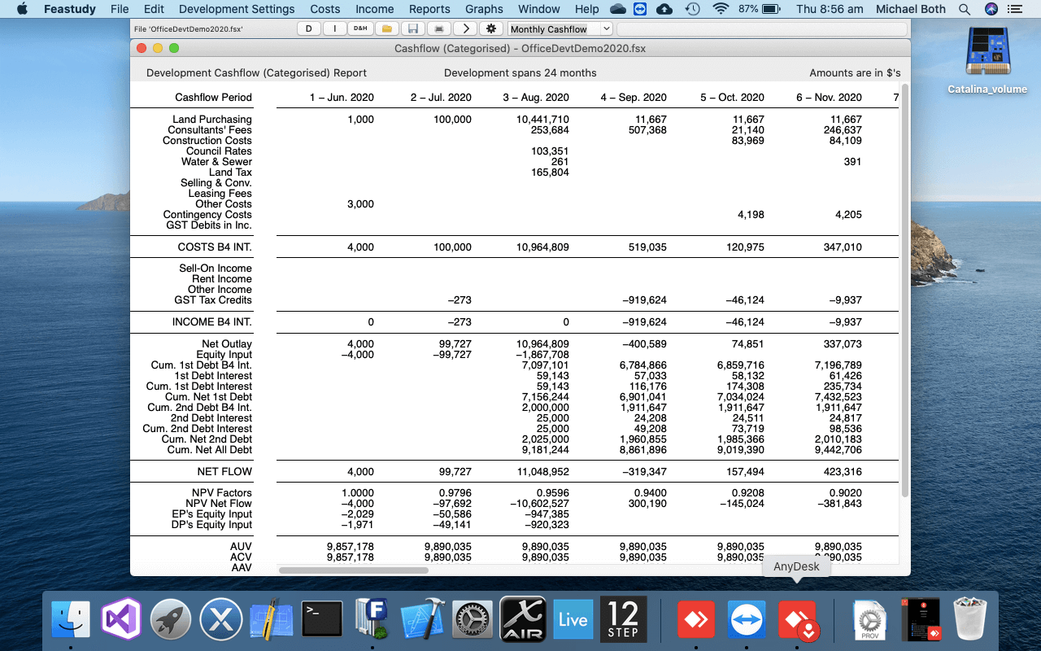Save file with the floppy disk icon
The image size is (1041, 651).
tap(413, 29)
